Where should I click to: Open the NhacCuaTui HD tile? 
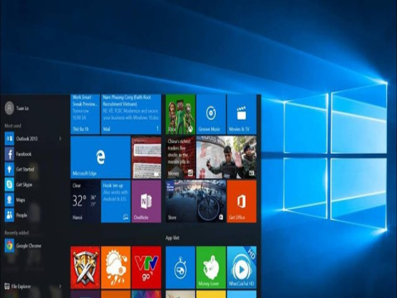click(242, 267)
